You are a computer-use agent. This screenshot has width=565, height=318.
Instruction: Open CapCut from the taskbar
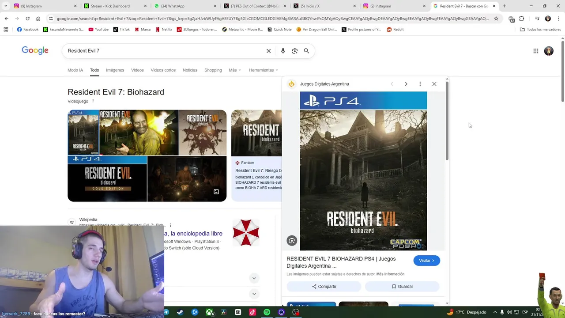(x=238, y=312)
